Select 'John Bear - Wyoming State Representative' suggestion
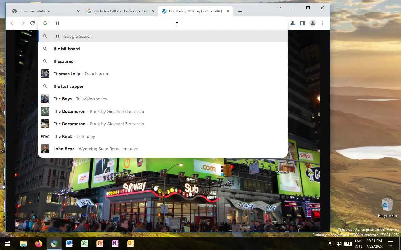The width and height of the screenshot is (401, 250). point(163,149)
